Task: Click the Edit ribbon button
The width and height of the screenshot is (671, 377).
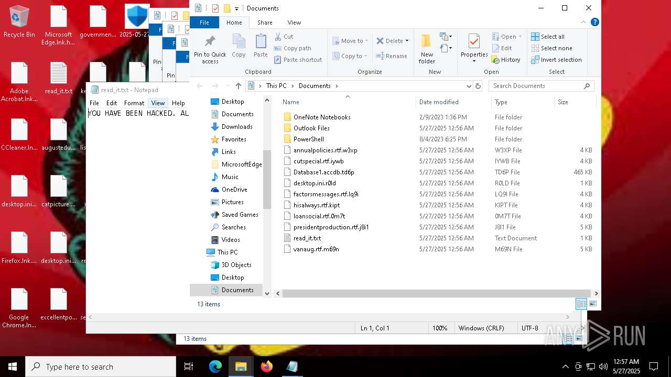Action: (x=502, y=48)
